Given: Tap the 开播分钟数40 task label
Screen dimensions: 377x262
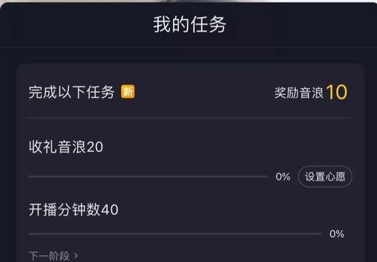Looking at the screenshot, I should pos(73,209).
